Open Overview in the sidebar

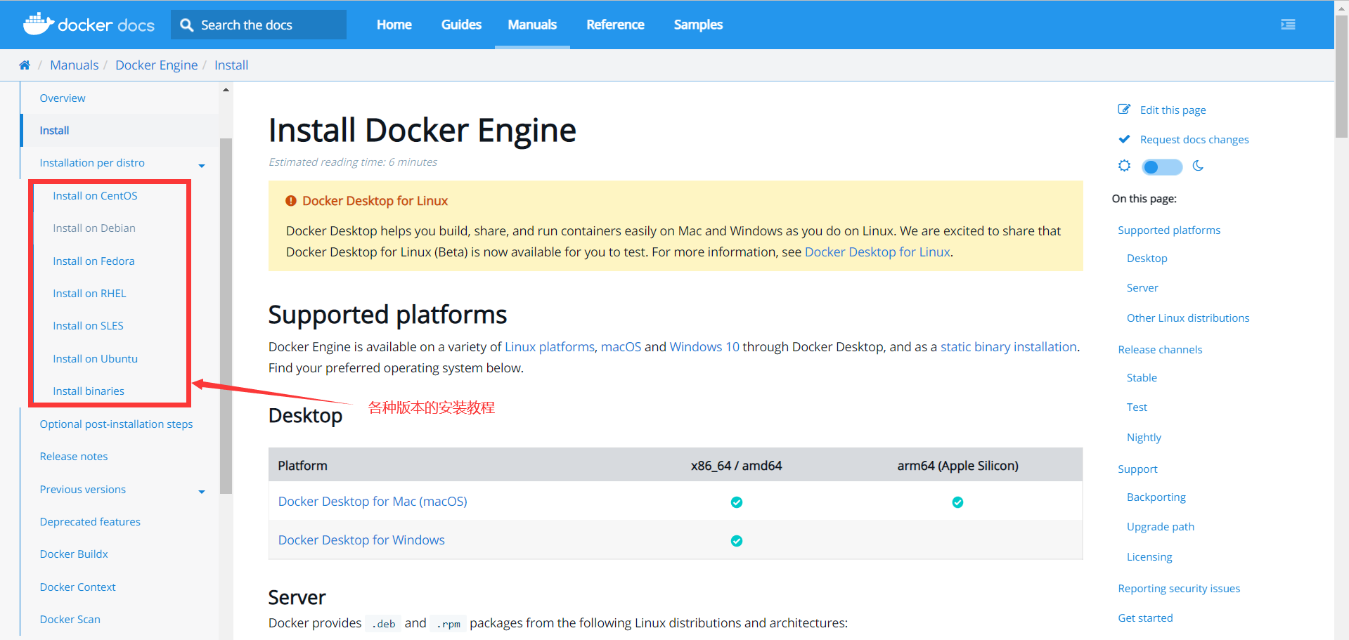(63, 98)
